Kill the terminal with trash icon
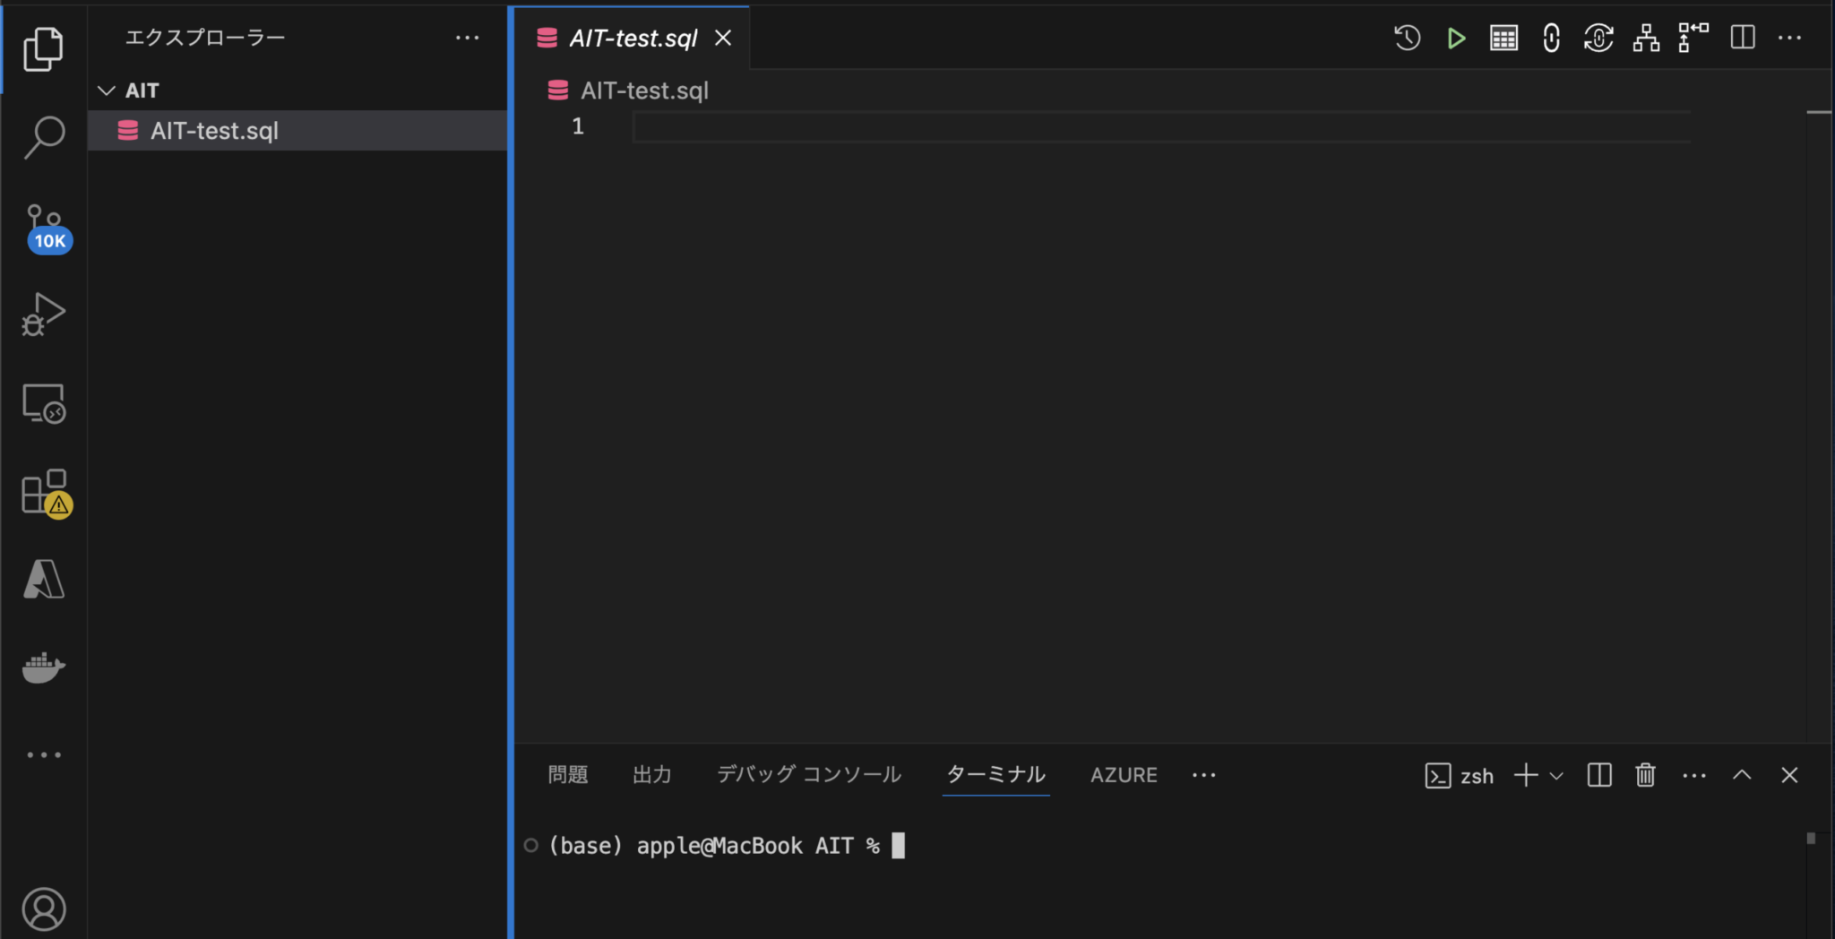Viewport: 1835px width, 939px height. (x=1645, y=775)
